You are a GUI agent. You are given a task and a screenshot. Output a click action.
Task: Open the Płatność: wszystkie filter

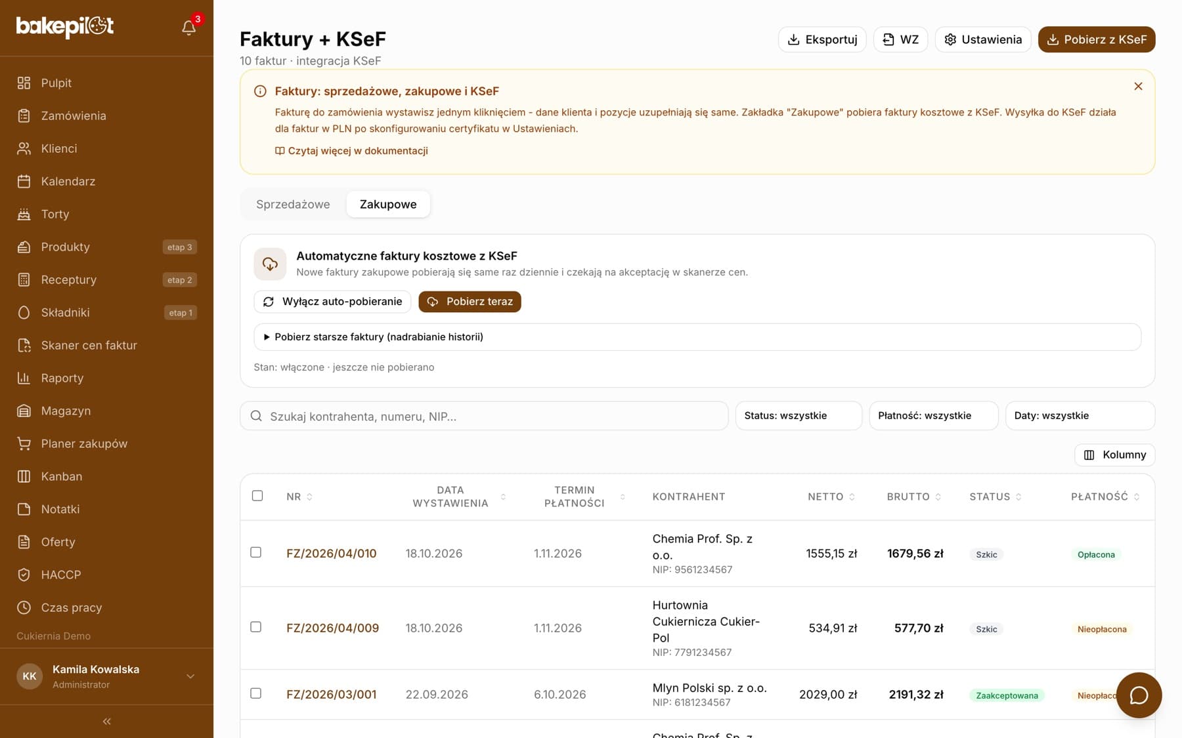click(934, 416)
